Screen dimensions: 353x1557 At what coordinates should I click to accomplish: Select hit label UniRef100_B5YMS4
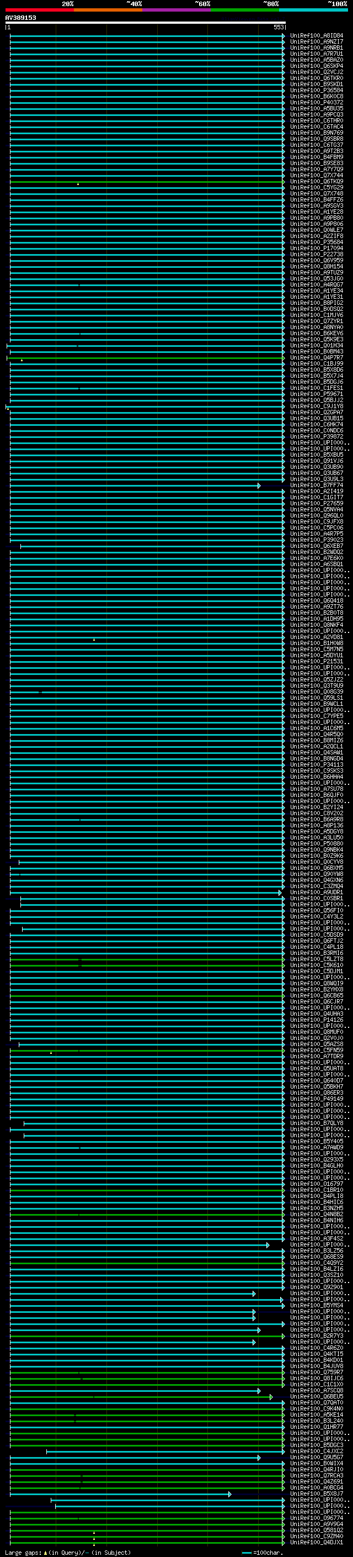(x=317, y=1306)
